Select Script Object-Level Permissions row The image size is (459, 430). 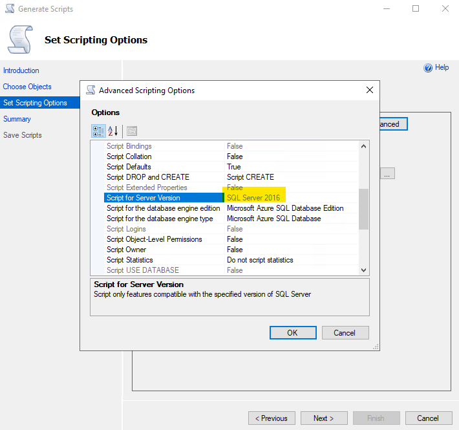(231, 239)
